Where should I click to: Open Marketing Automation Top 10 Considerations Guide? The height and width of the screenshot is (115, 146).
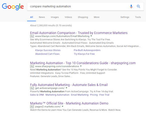click(x=83, y=63)
